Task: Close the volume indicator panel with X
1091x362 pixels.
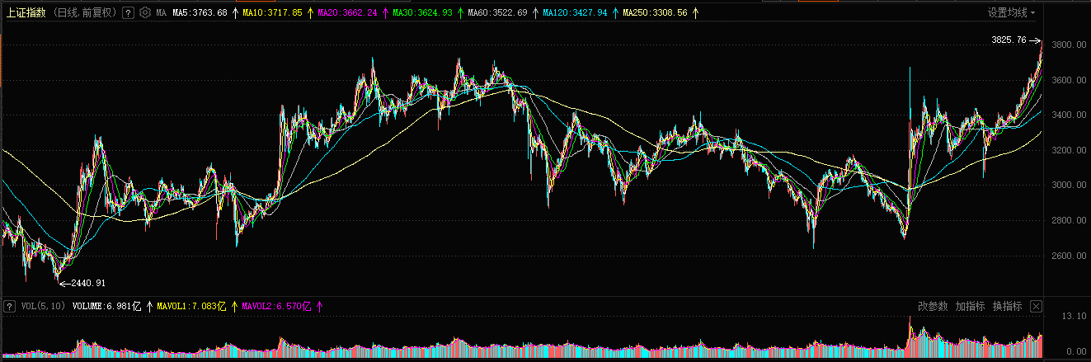Action: pyautogui.click(x=1037, y=307)
